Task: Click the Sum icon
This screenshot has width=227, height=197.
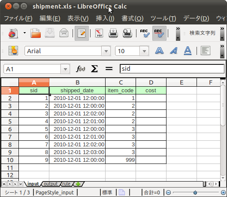Action: pos(94,69)
